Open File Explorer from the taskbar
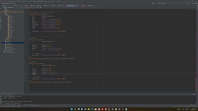This screenshot has height=111, width=198. coord(89,109)
